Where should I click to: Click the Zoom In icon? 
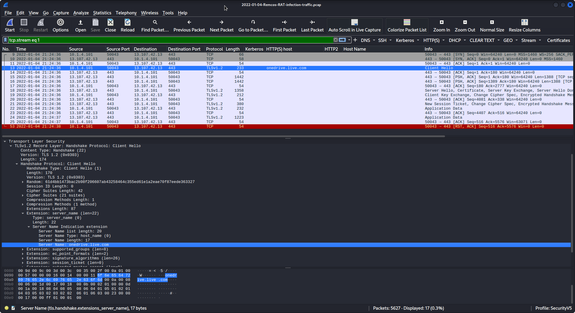441,22
